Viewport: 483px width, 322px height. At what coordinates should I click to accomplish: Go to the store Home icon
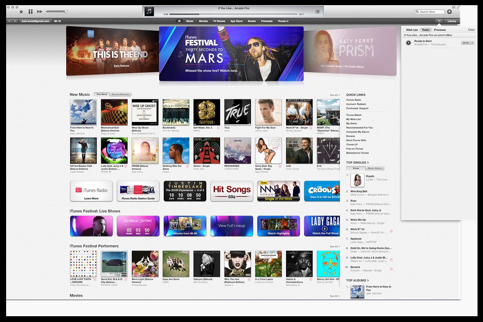(179, 21)
